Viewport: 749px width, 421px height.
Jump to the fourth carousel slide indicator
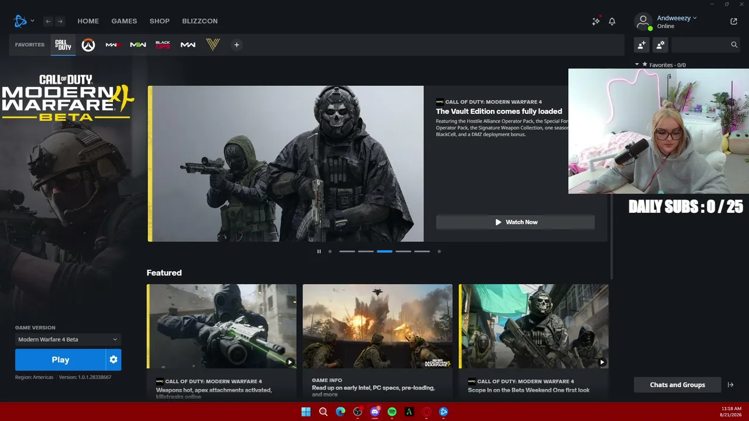[x=403, y=251]
